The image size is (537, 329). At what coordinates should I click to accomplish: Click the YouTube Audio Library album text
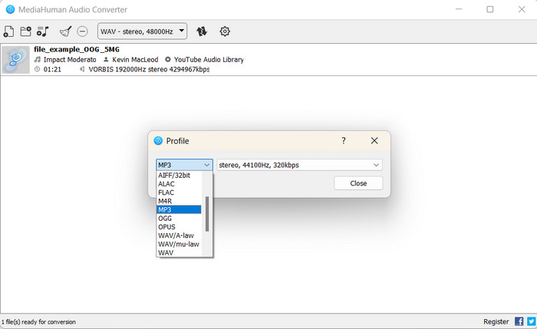(209, 60)
